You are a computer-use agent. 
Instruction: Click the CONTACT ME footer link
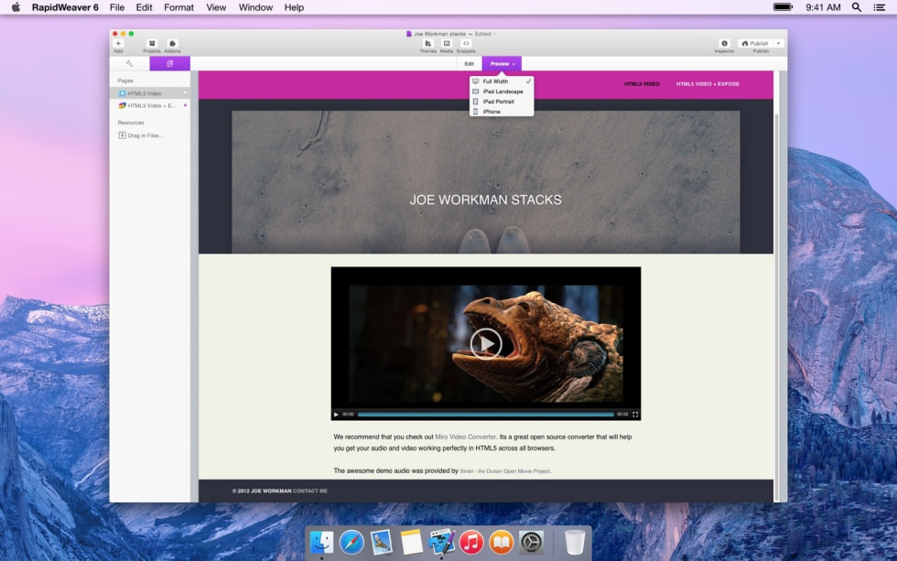[310, 491]
